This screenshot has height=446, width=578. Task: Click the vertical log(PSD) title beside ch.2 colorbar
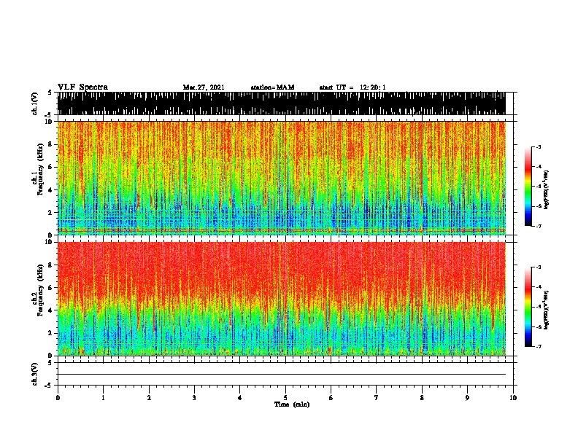click(547, 310)
